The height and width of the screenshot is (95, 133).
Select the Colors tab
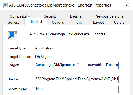coord(119,22)
